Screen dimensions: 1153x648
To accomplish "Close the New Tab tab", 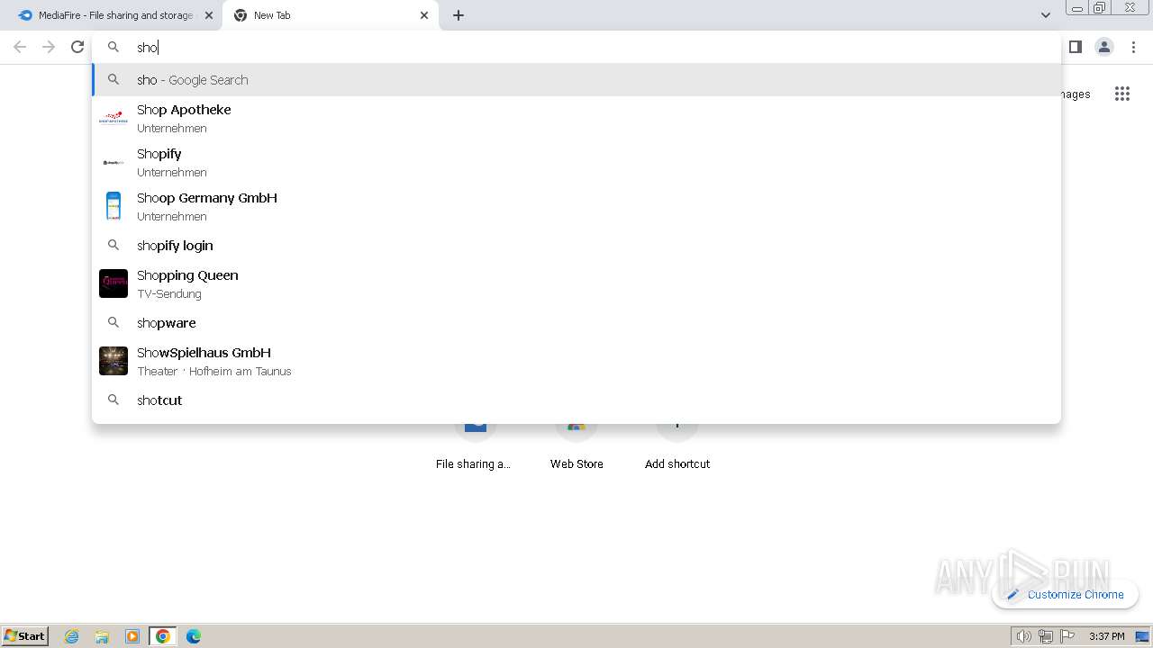I will tap(424, 15).
